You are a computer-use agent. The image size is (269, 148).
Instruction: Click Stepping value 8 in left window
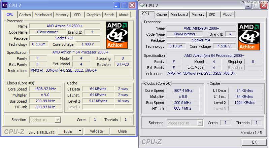(123, 58)
